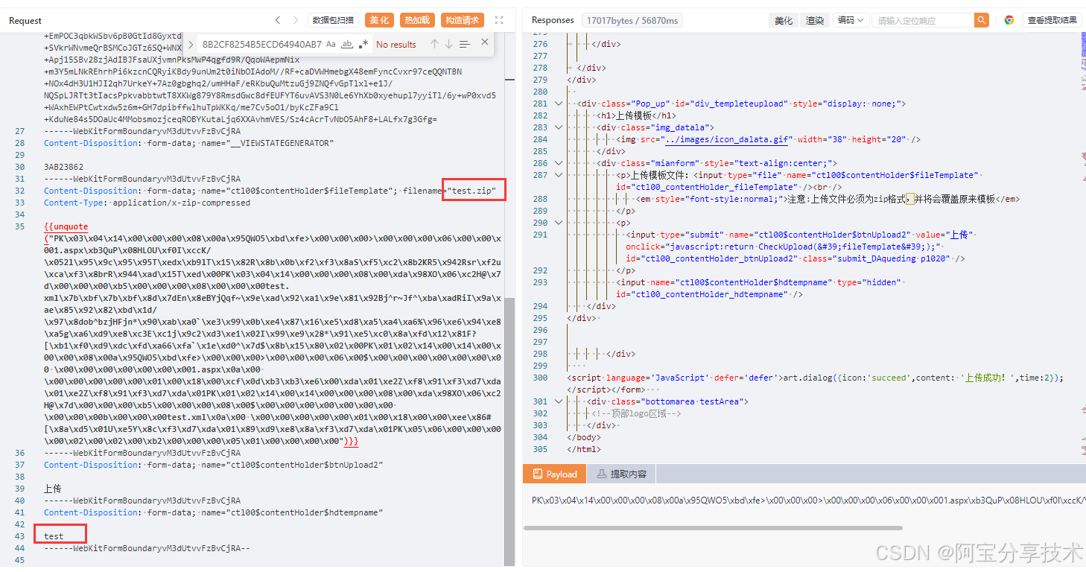Image resolution: width=1086 pixels, height=572 pixels.
Task: Click the 3AB23862 value on line 30
Action: click(x=64, y=167)
